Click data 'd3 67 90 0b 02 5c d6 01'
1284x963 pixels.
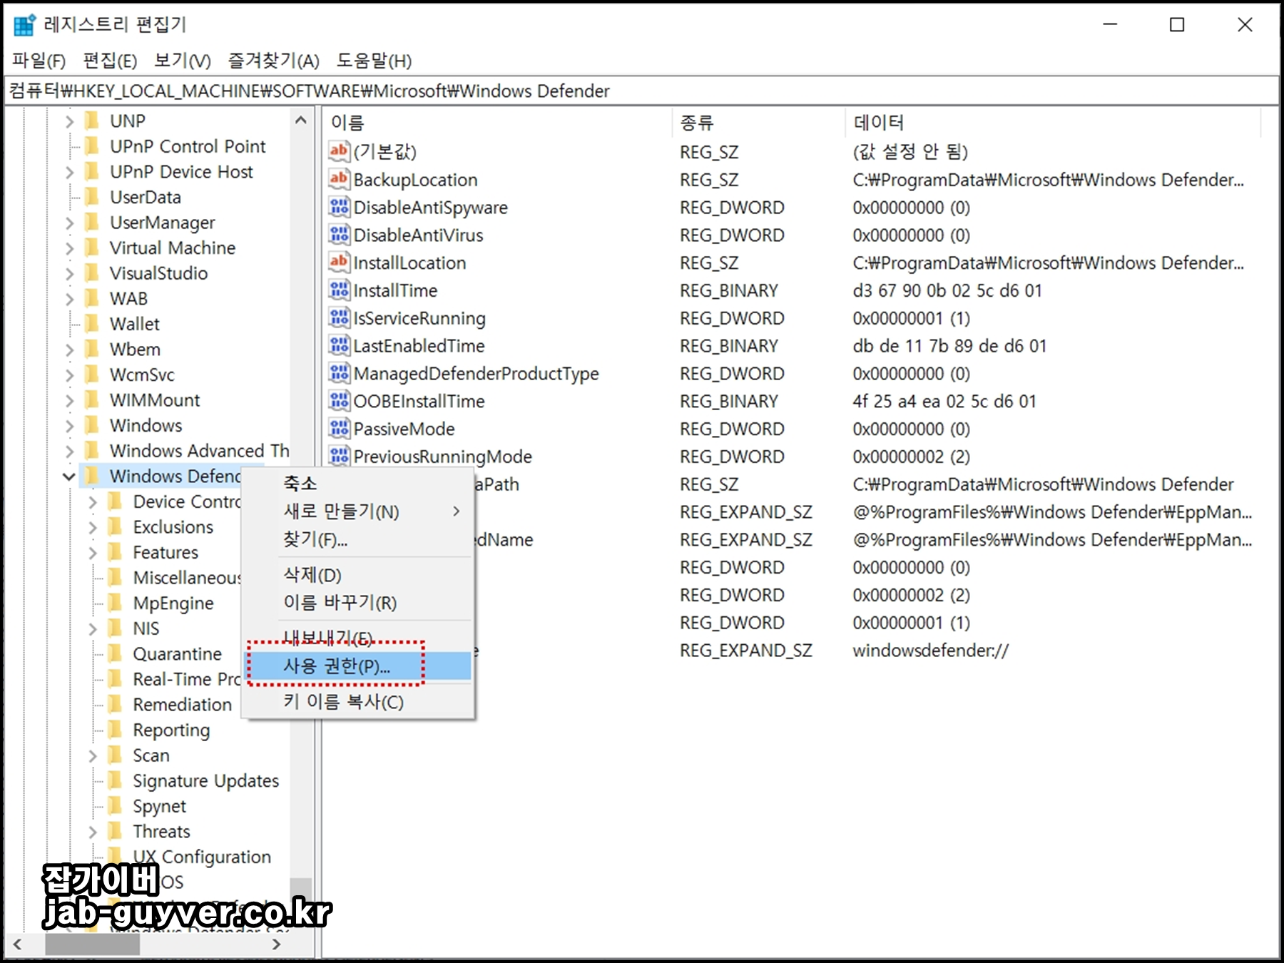[947, 290]
